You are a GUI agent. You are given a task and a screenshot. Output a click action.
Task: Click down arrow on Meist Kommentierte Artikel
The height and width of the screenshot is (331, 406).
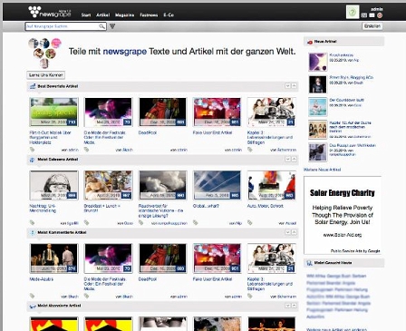point(288,232)
